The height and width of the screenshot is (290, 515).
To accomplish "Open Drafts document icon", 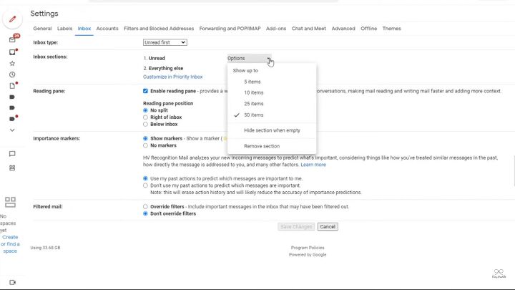I will tap(12, 85).
